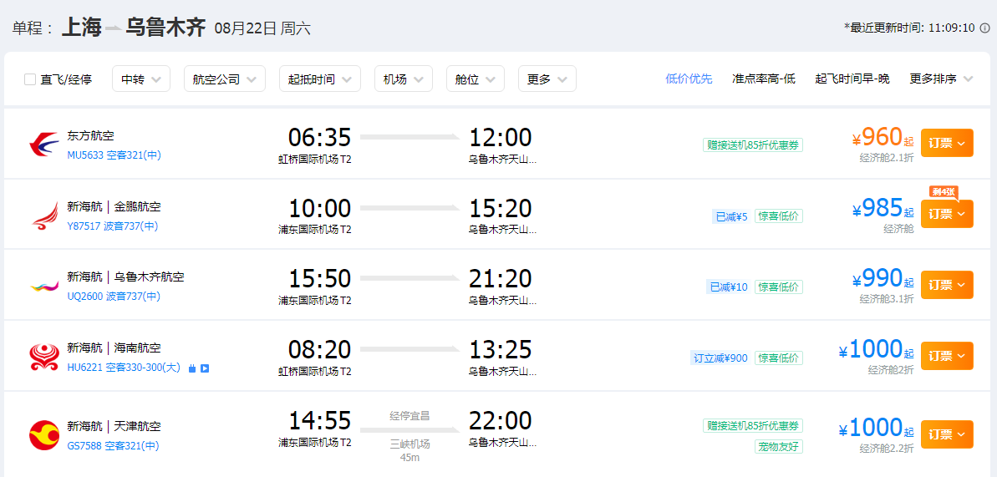The image size is (997, 477).
Task: Tick the 直飞/经停 checkbox
Action: [30, 79]
